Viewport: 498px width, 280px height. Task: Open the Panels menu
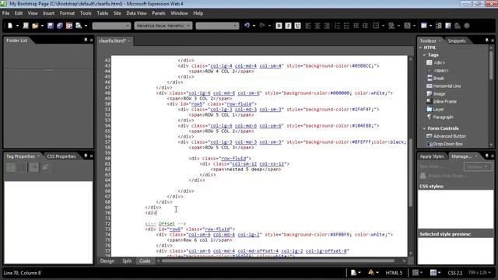pyautogui.click(x=159, y=13)
